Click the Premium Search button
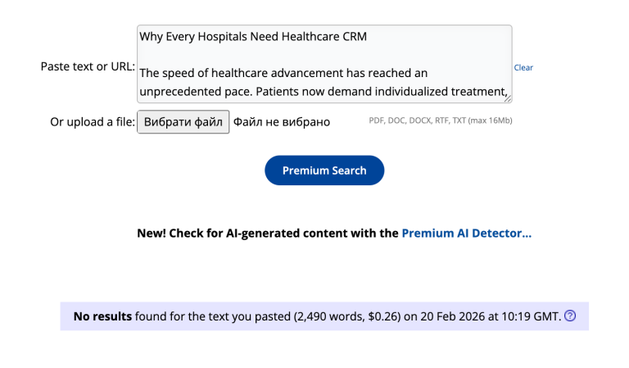This screenshot has width=629, height=368. [324, 170]
